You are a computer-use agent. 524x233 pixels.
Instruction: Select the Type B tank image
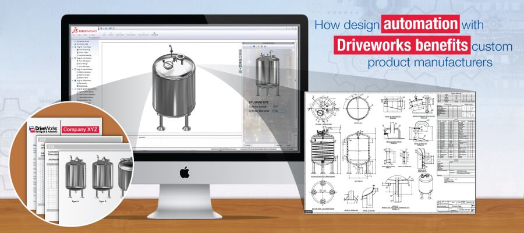click(x=102, y=176)
